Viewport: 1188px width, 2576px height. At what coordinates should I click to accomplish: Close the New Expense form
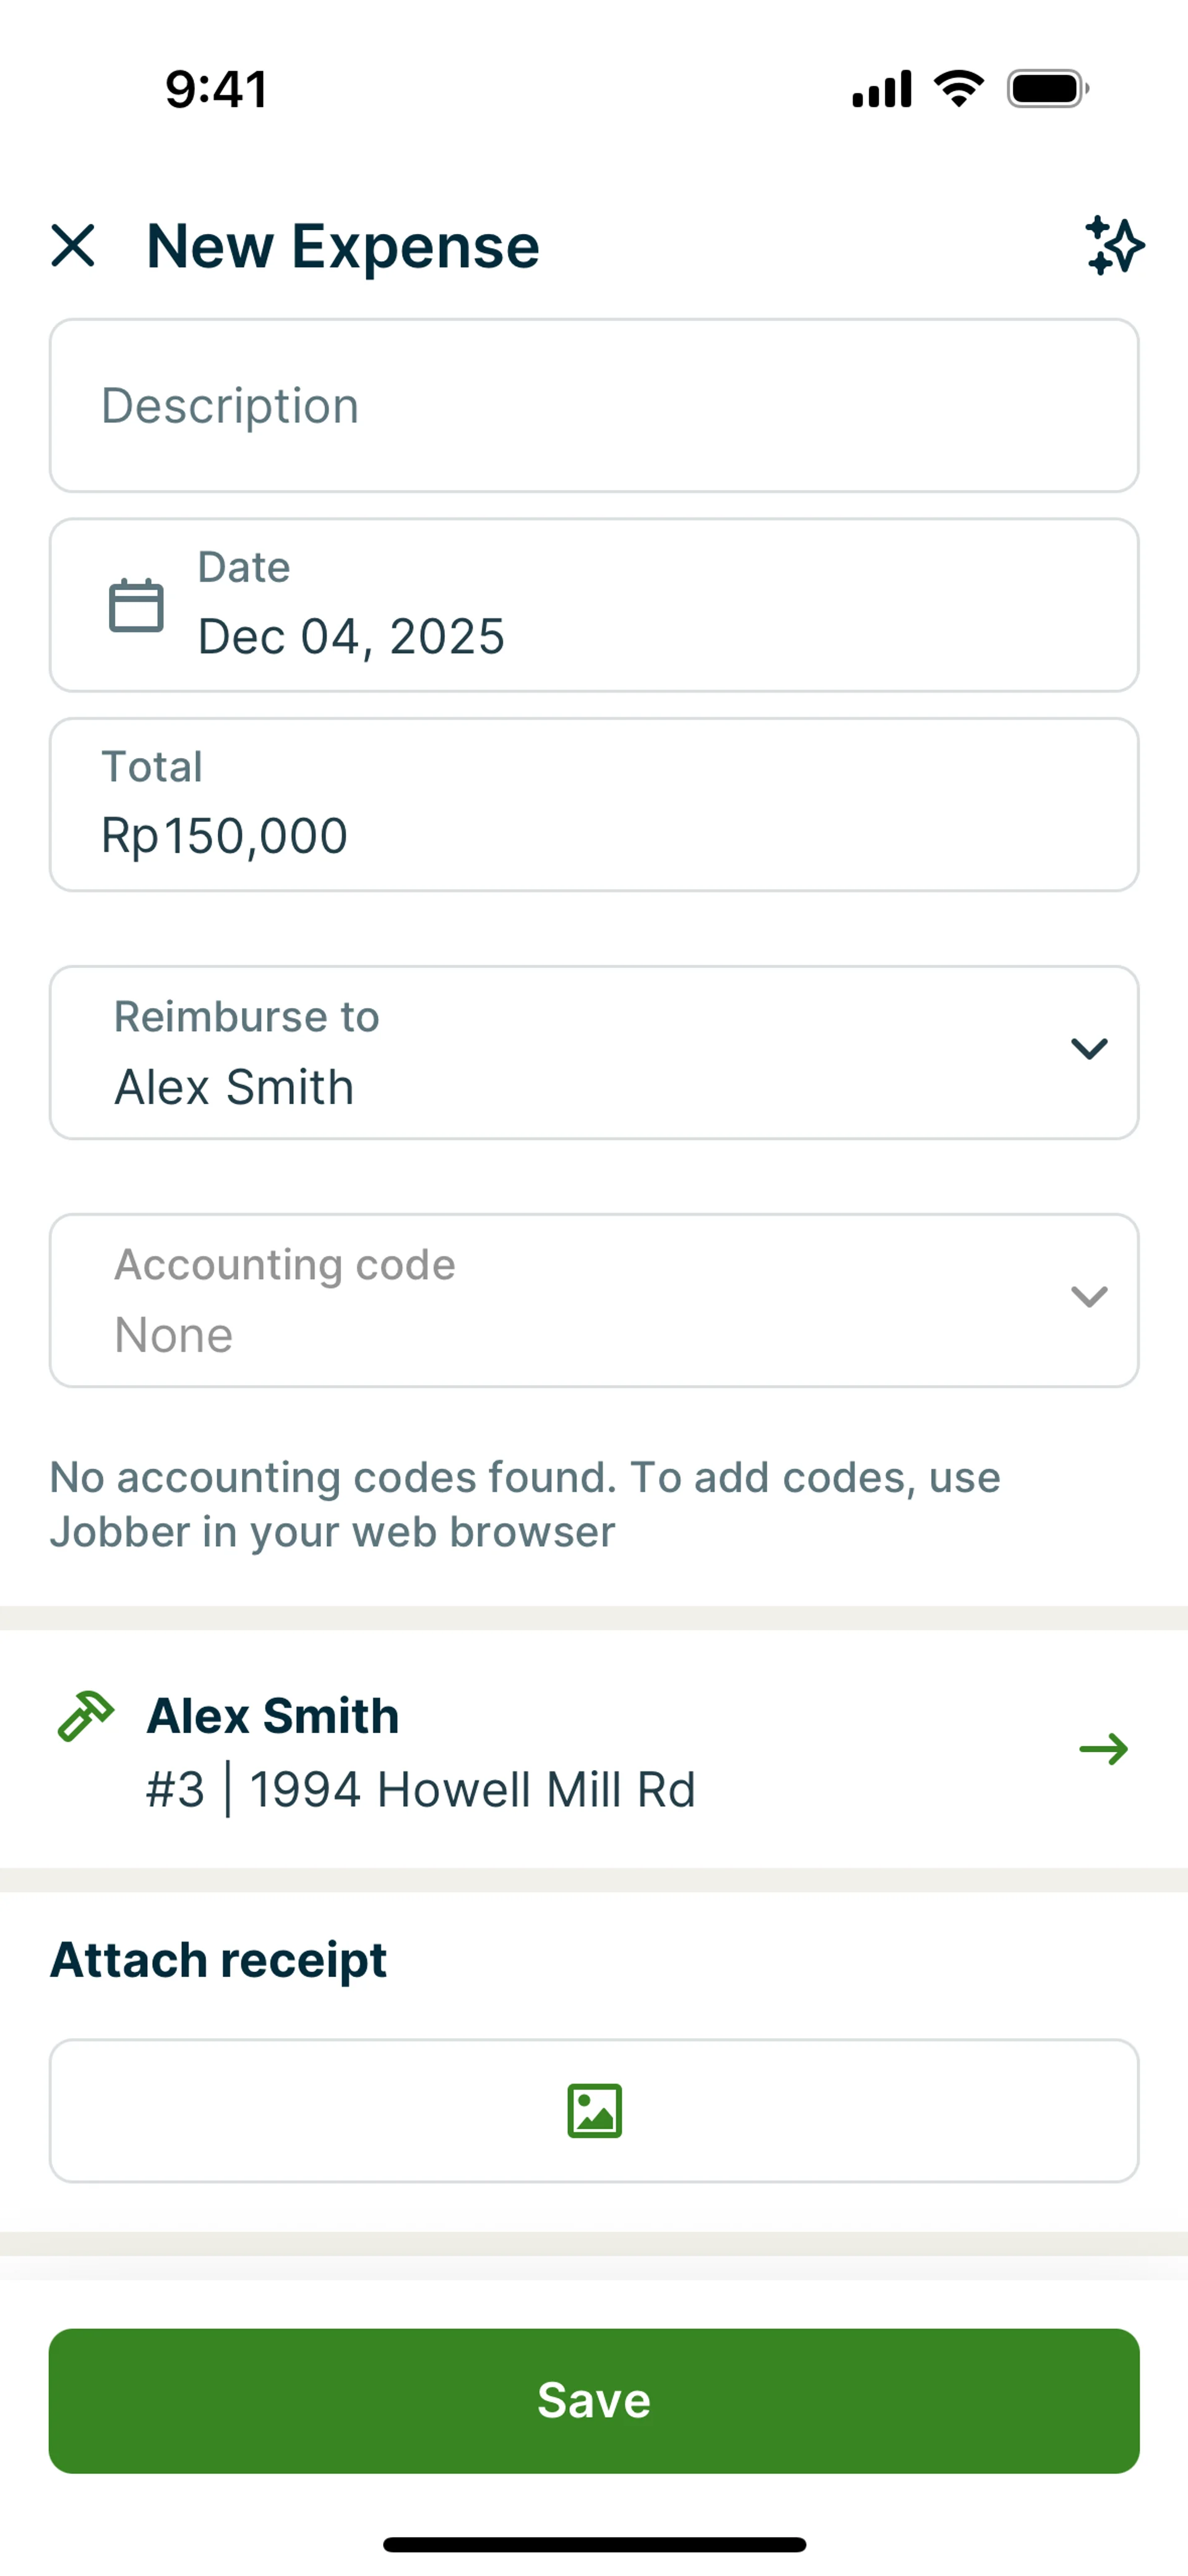[73, 245]
